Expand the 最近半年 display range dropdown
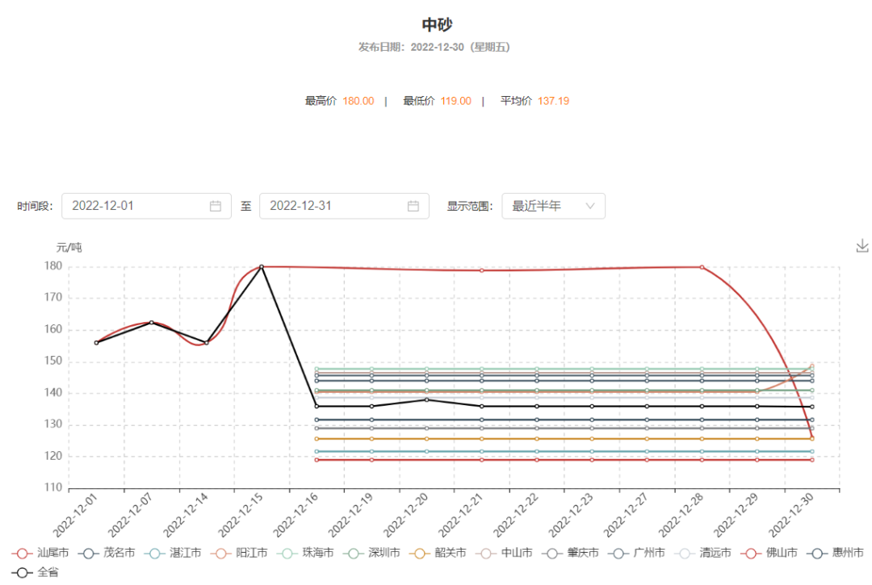 point(553,206)
